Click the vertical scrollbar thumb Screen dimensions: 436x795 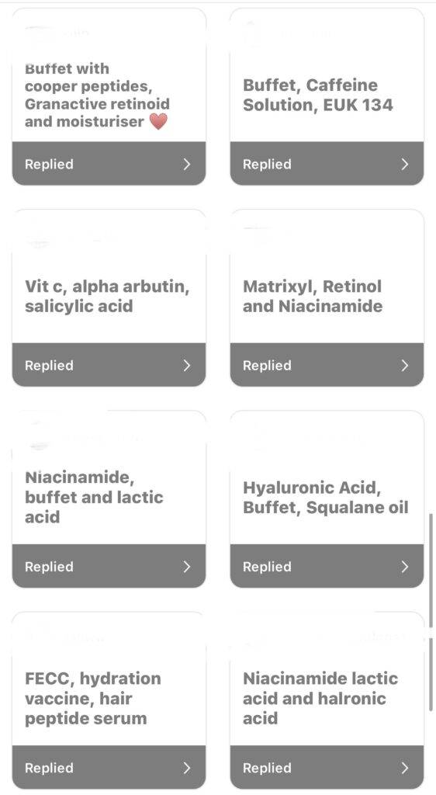(x=431, y=612)
